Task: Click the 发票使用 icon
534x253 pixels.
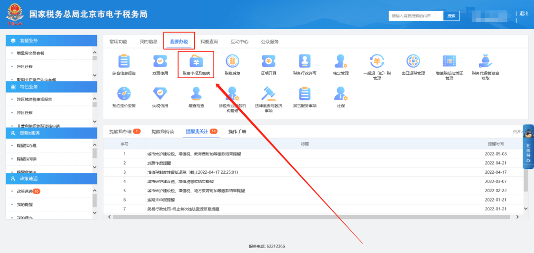Action: click(x=160, y=62)
